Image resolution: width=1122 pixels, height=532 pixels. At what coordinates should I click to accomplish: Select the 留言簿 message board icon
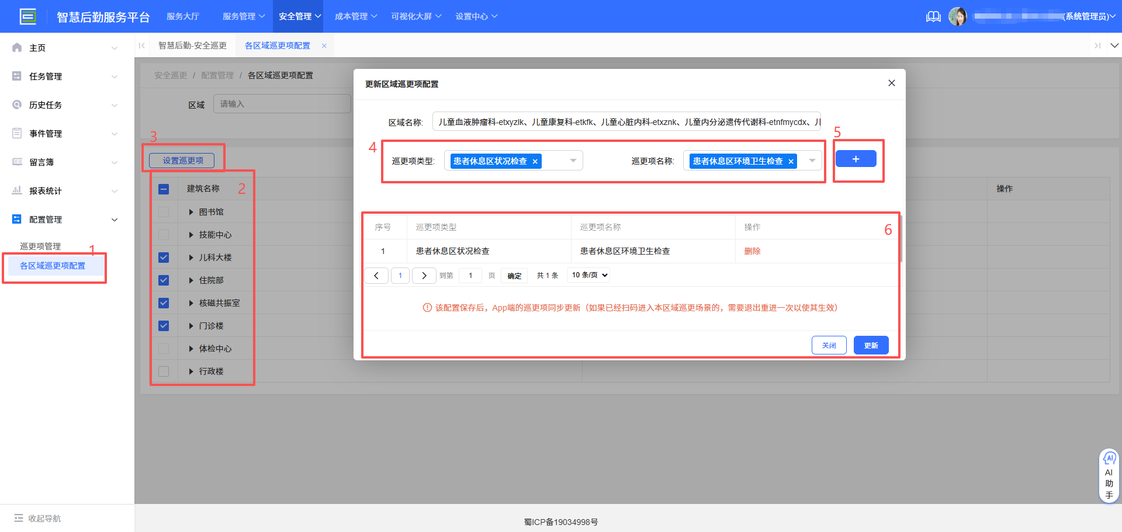pyautogui.click(x=17, y=162)
